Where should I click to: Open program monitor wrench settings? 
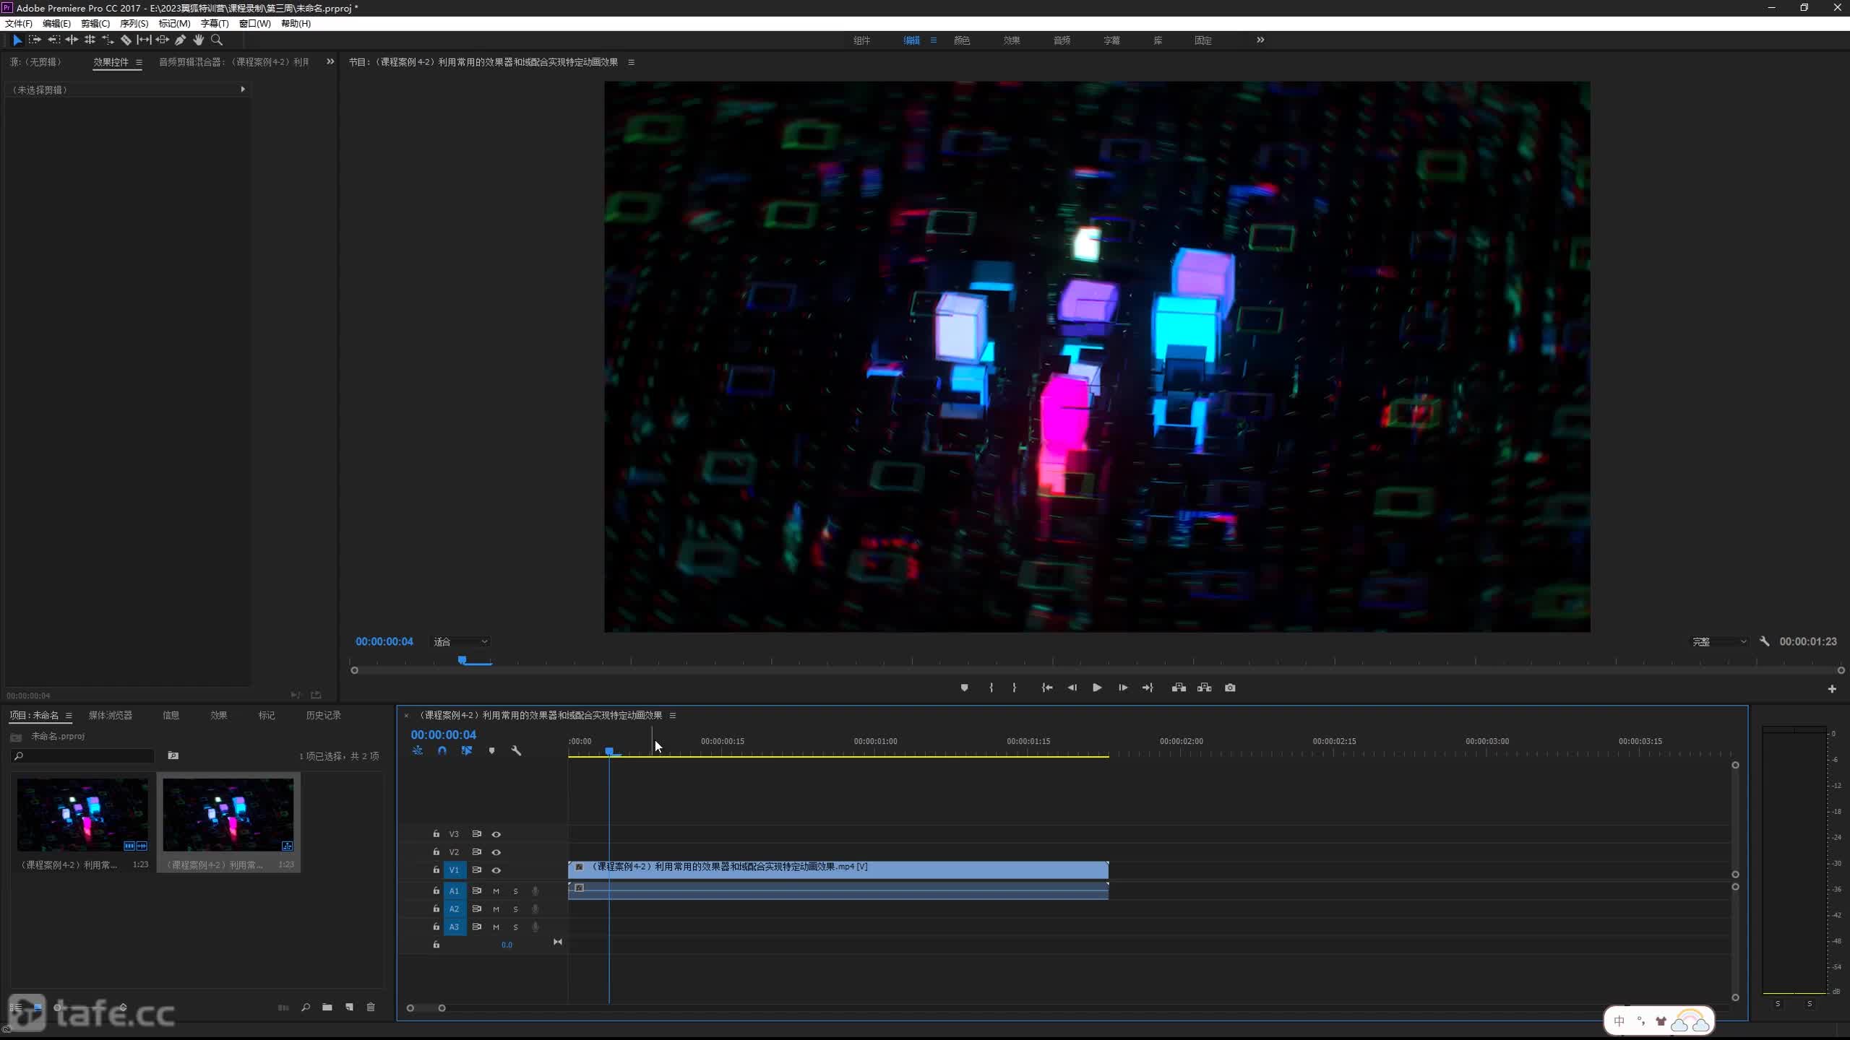point(1765,641)
